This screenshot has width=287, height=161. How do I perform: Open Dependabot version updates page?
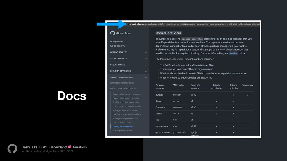pos(126,94)
